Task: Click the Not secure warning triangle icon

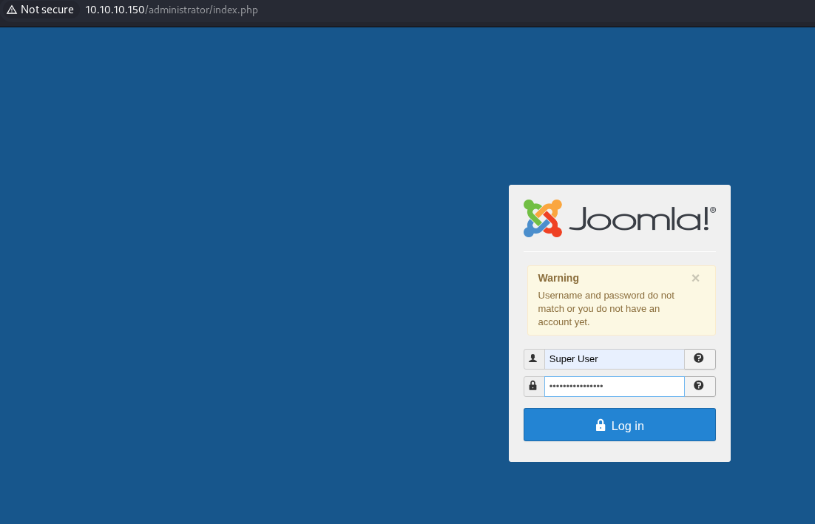Action: 11,10
